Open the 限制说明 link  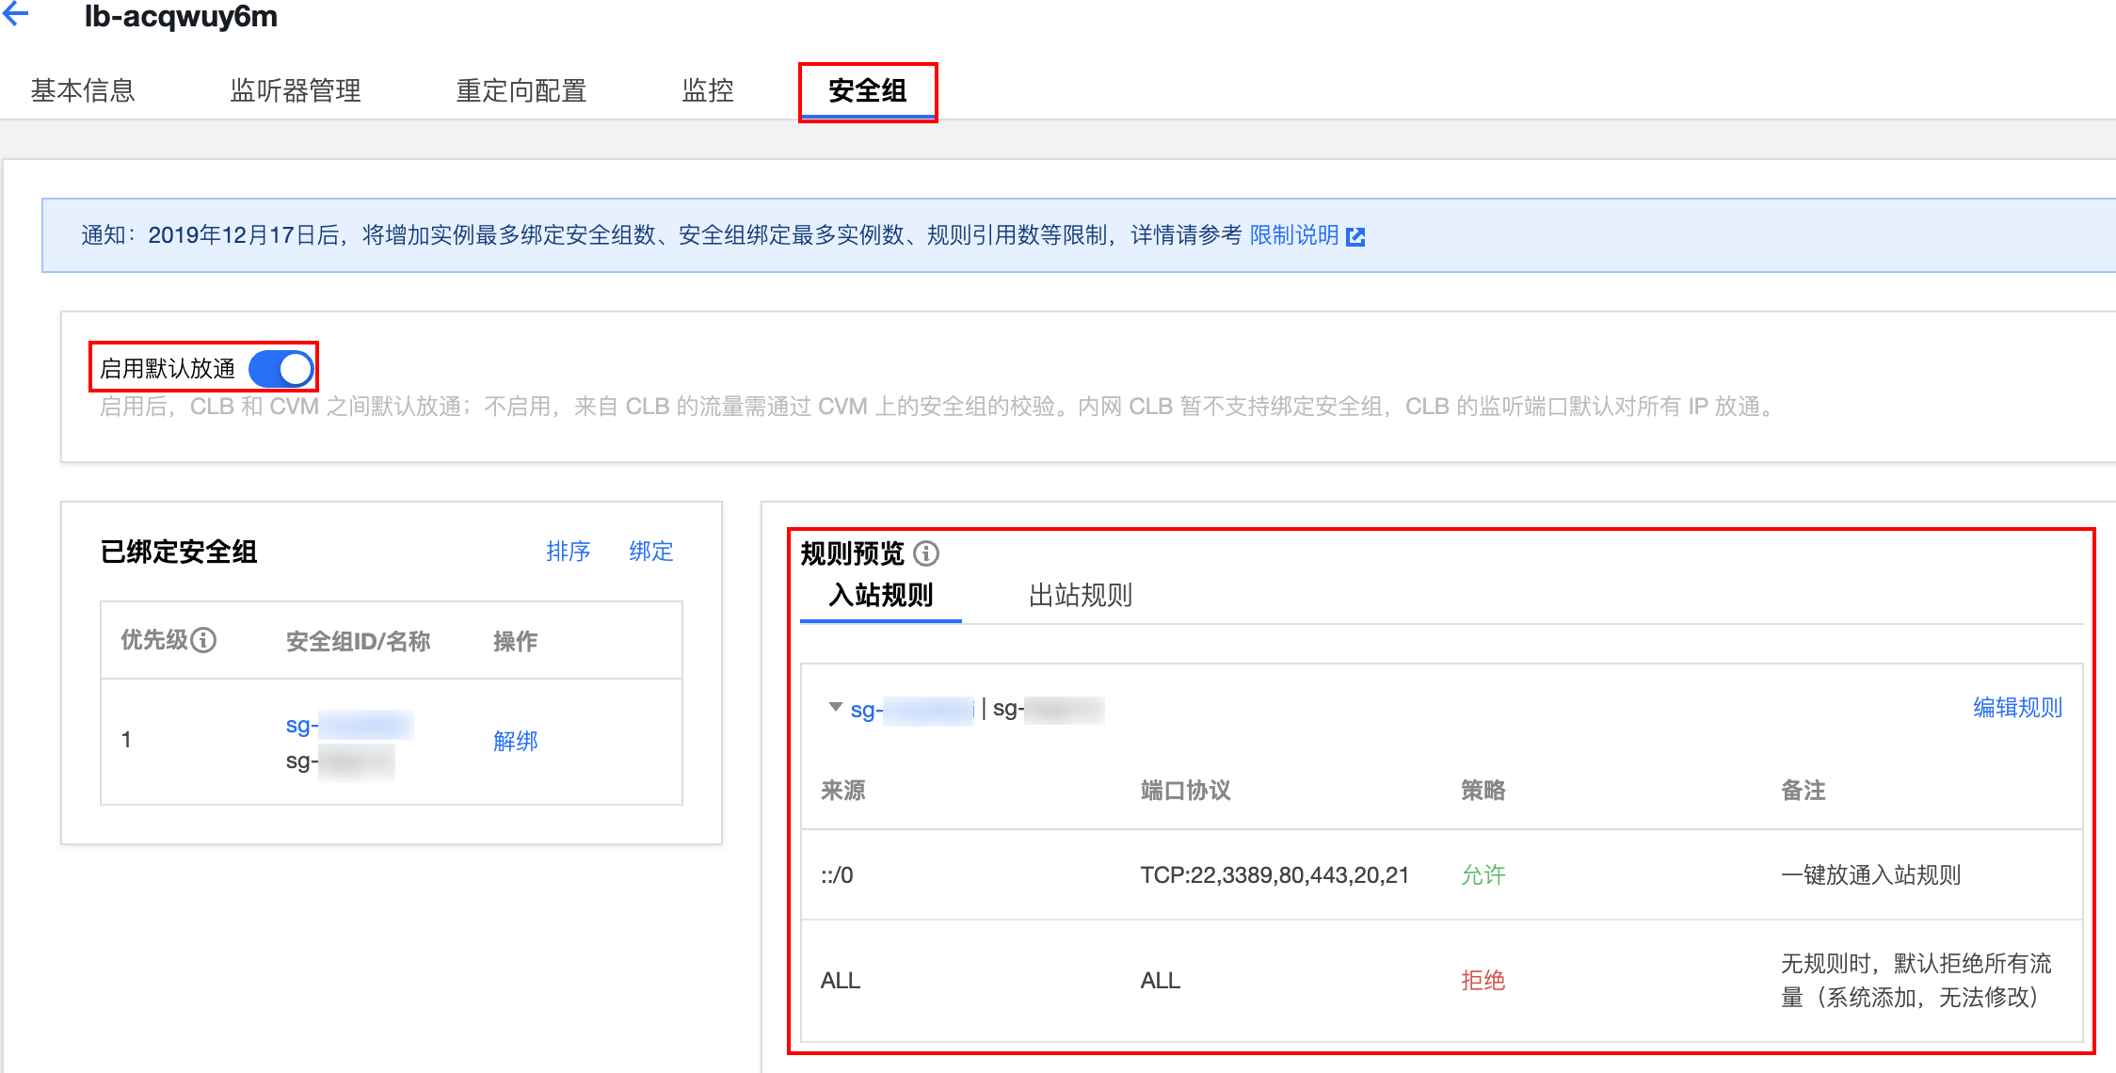(x=1294, y=235)
